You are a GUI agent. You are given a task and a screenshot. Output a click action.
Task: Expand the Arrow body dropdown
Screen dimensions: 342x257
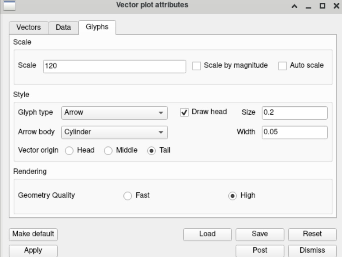point(114,132)
